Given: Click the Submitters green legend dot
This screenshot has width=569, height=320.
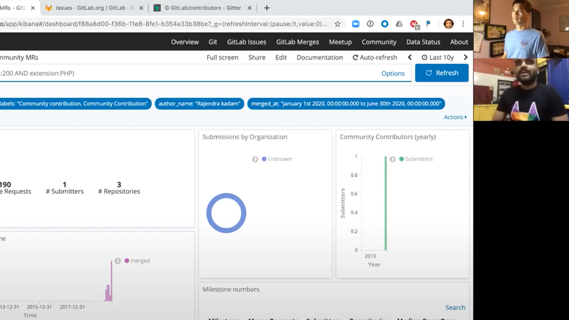Looking at the screenshot, I should tap(401, 159).
